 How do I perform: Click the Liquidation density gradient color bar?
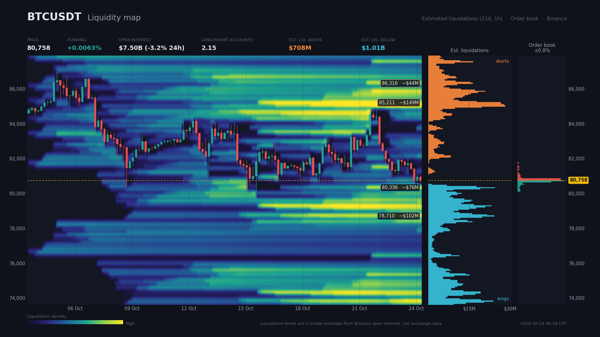(x=75, y=322)
